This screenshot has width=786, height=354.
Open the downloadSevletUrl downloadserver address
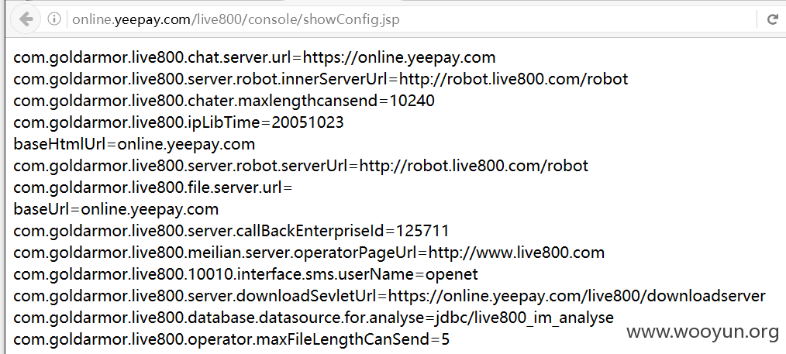coord(577,296)
